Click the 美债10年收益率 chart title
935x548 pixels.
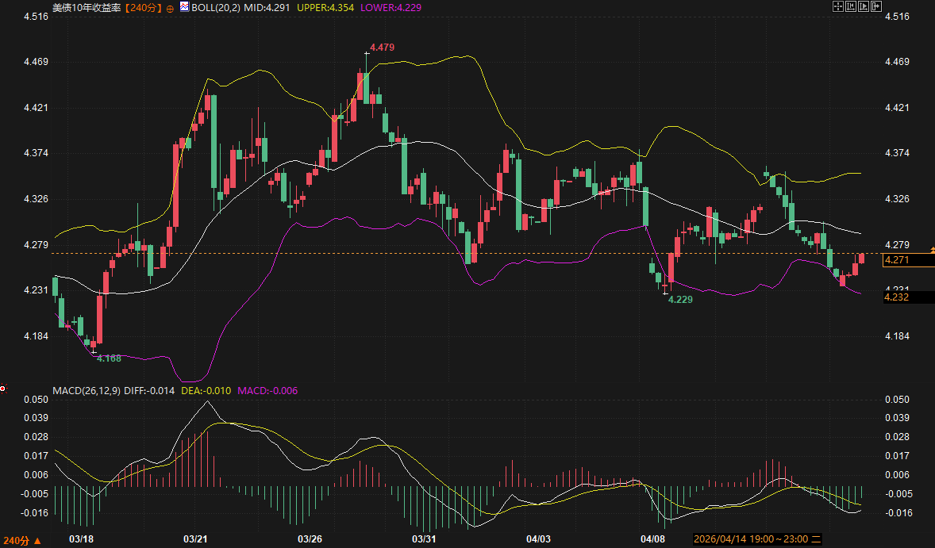(x=87, y=7)
